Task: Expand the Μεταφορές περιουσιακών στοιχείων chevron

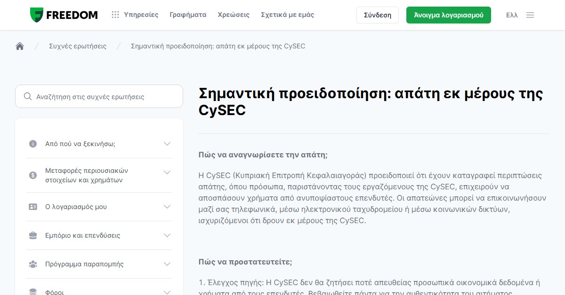Action: tap(167, 172)
